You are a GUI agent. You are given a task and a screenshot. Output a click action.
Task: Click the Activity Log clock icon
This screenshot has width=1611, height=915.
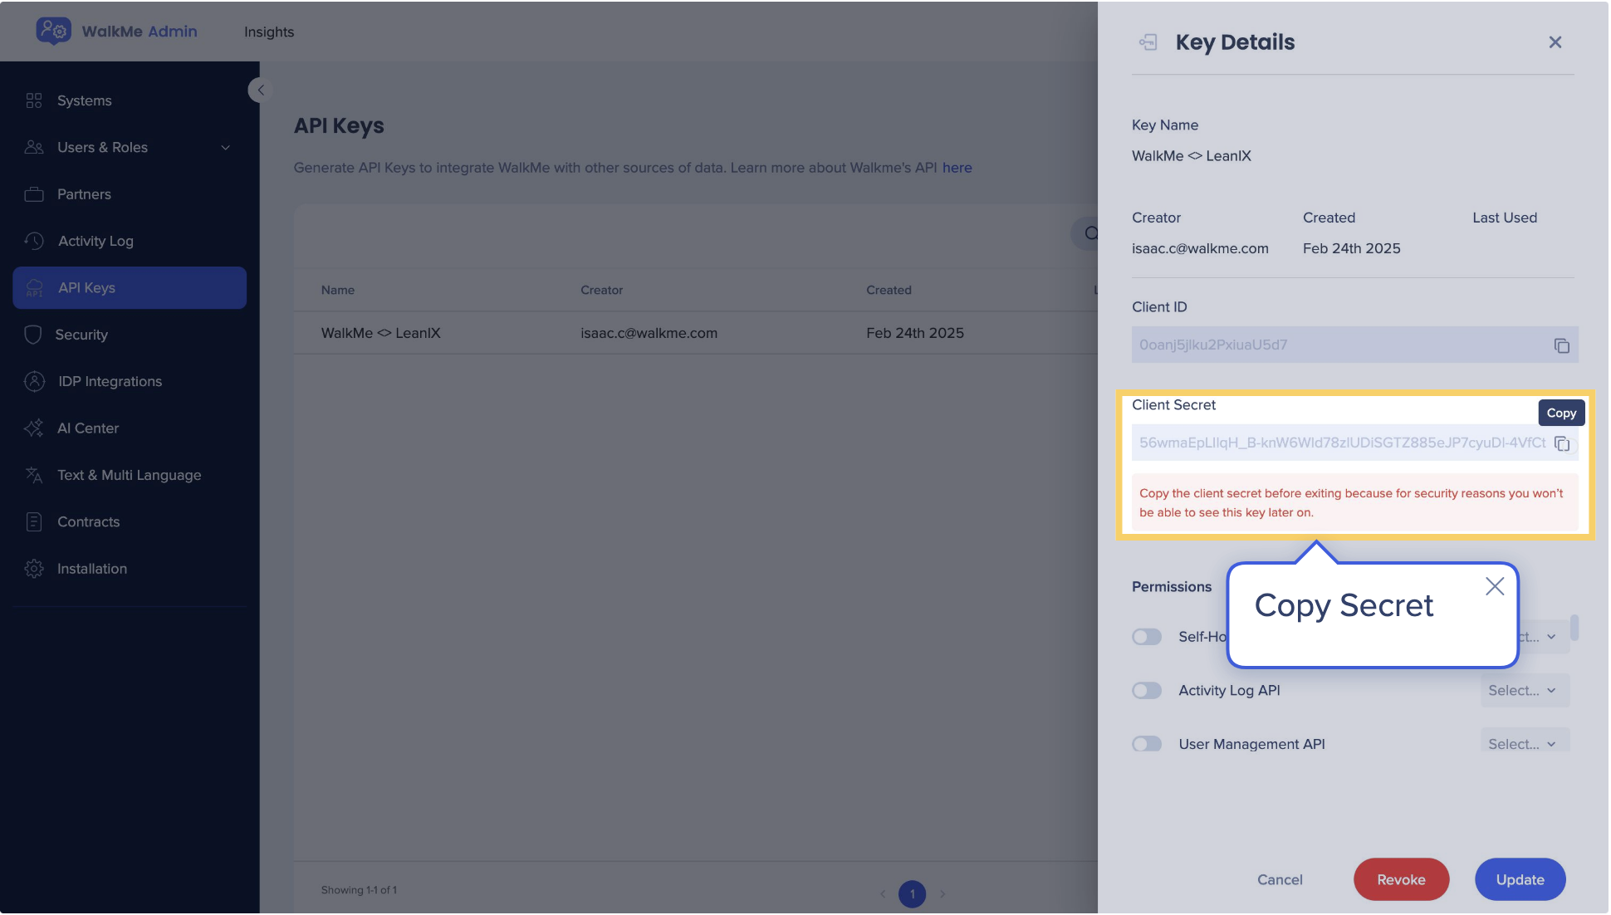(34, 241)
